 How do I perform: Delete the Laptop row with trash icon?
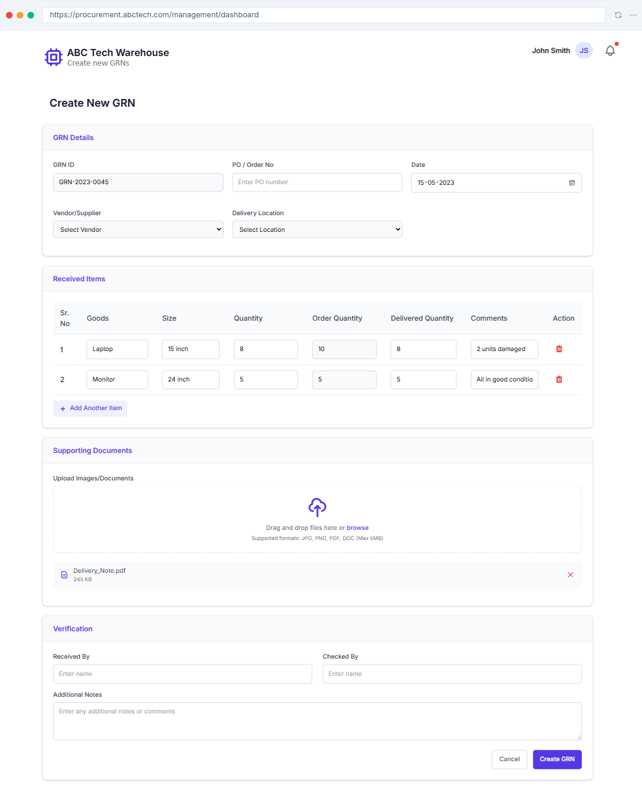click(x=559, y=349)
